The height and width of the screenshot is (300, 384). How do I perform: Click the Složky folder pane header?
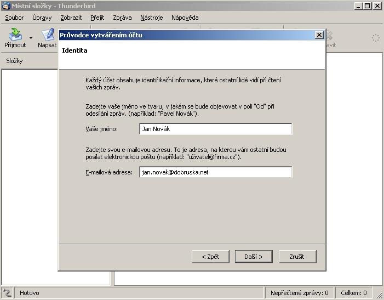click(x=15, y=61)
